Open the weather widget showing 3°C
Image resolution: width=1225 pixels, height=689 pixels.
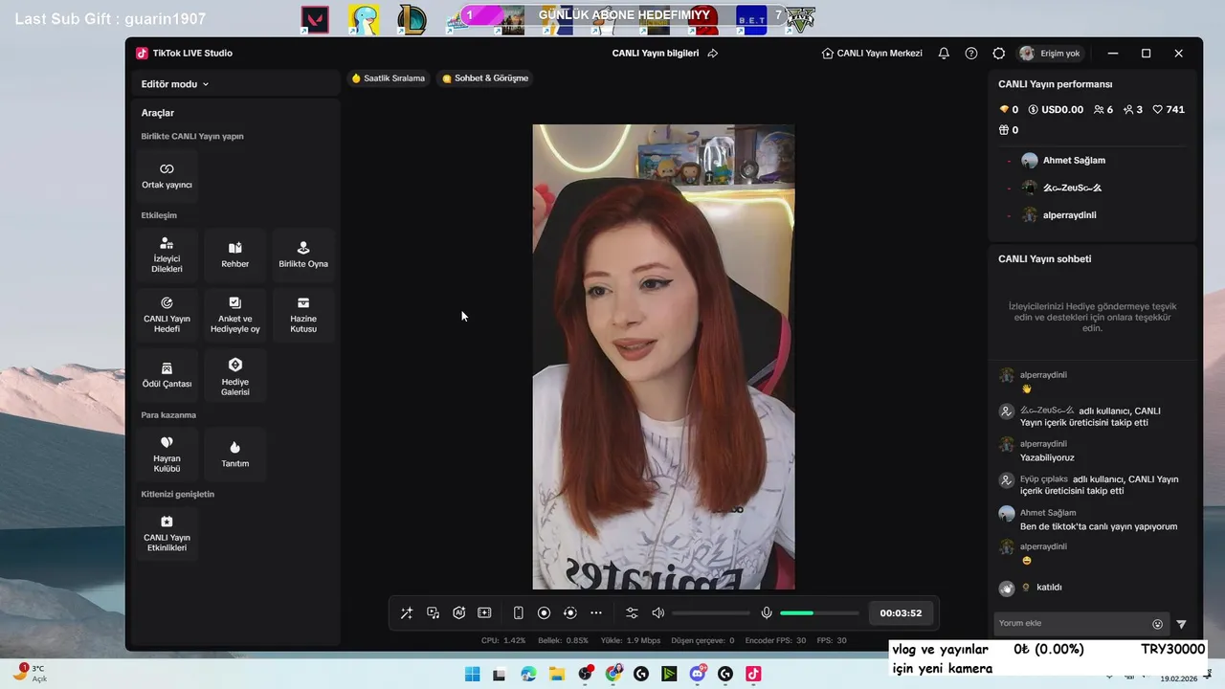pos(29,674)
